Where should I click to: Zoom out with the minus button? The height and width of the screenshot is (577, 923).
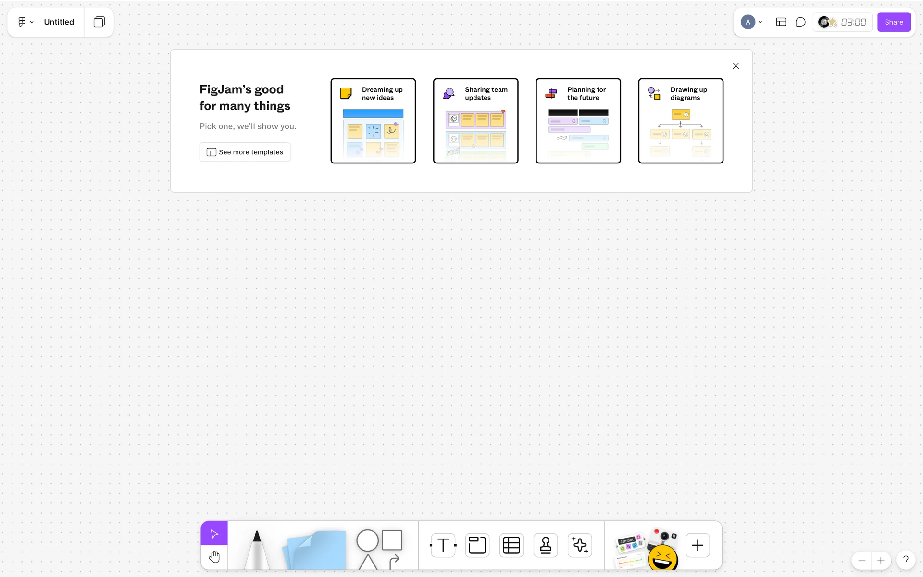[862, 561]
